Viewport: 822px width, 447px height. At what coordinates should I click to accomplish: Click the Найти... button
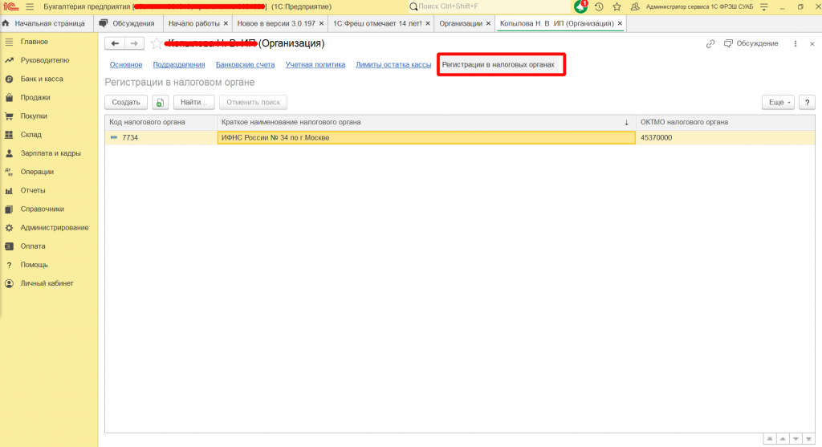[x=193, y=102]
